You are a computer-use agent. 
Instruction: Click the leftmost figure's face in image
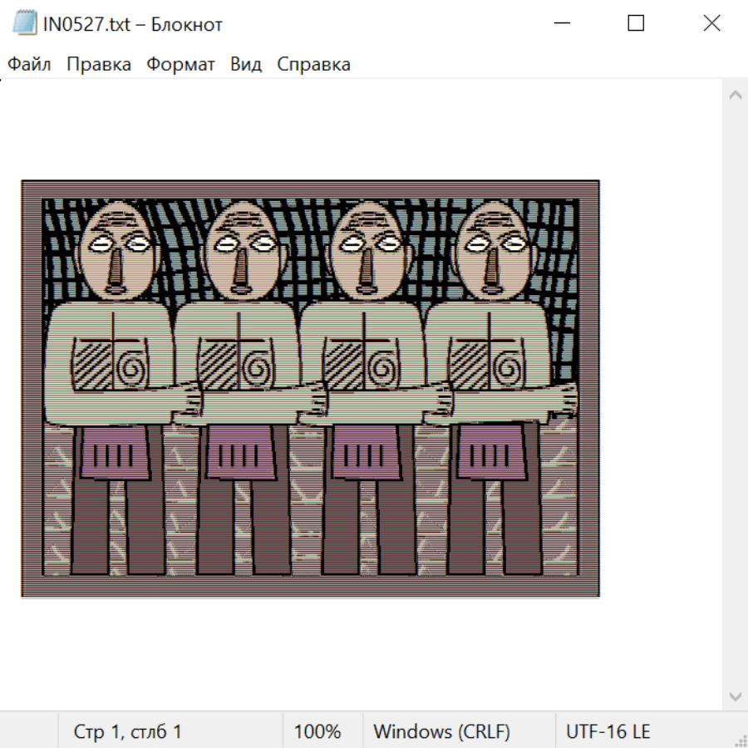(117, 249)
